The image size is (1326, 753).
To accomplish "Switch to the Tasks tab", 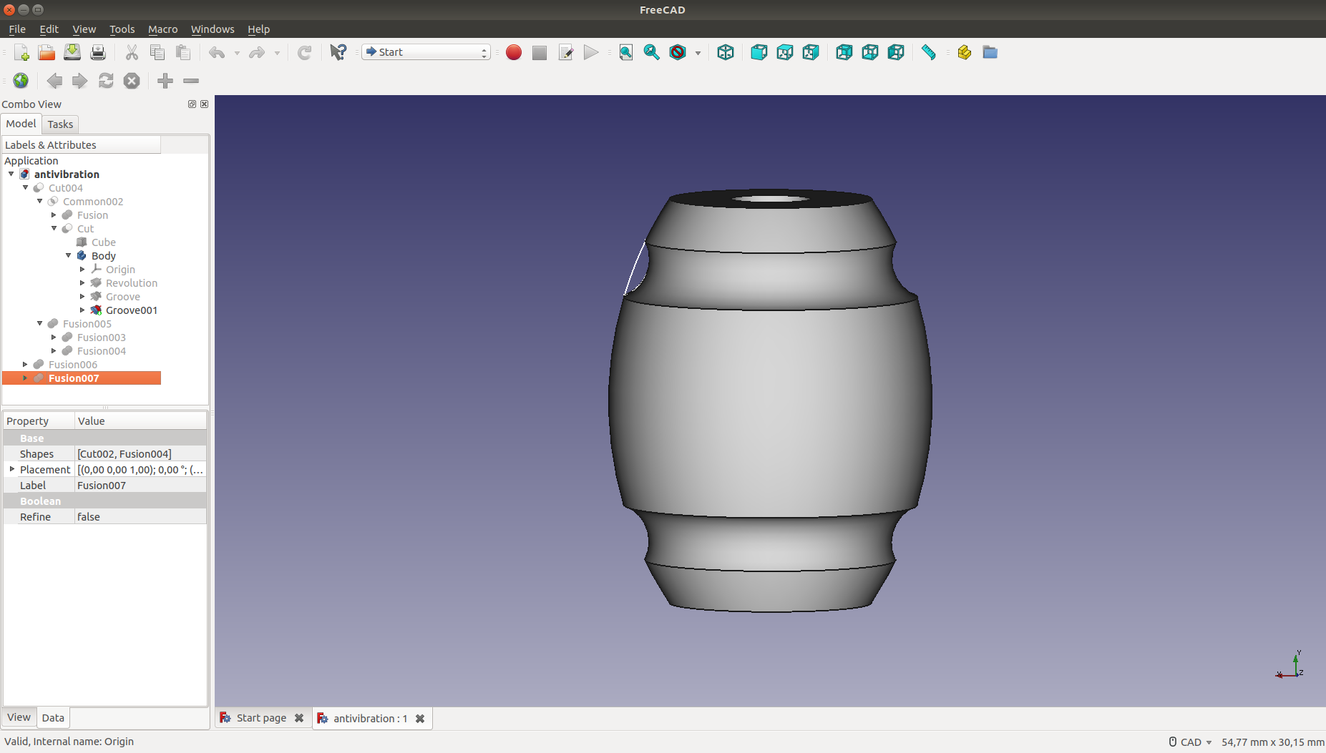I will tap(60, 124).
